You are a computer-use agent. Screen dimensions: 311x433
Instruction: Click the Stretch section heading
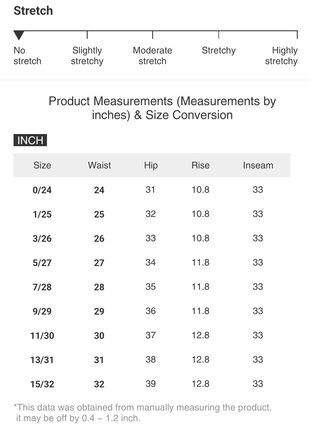point(33,11)
